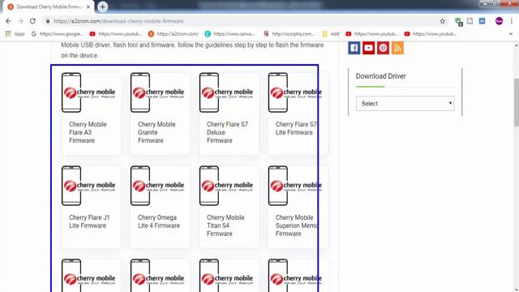The width and height of the screenshot is (519, 292).
Task: Click the gray square extension icon in toolbar
Action: coord(470,21)
